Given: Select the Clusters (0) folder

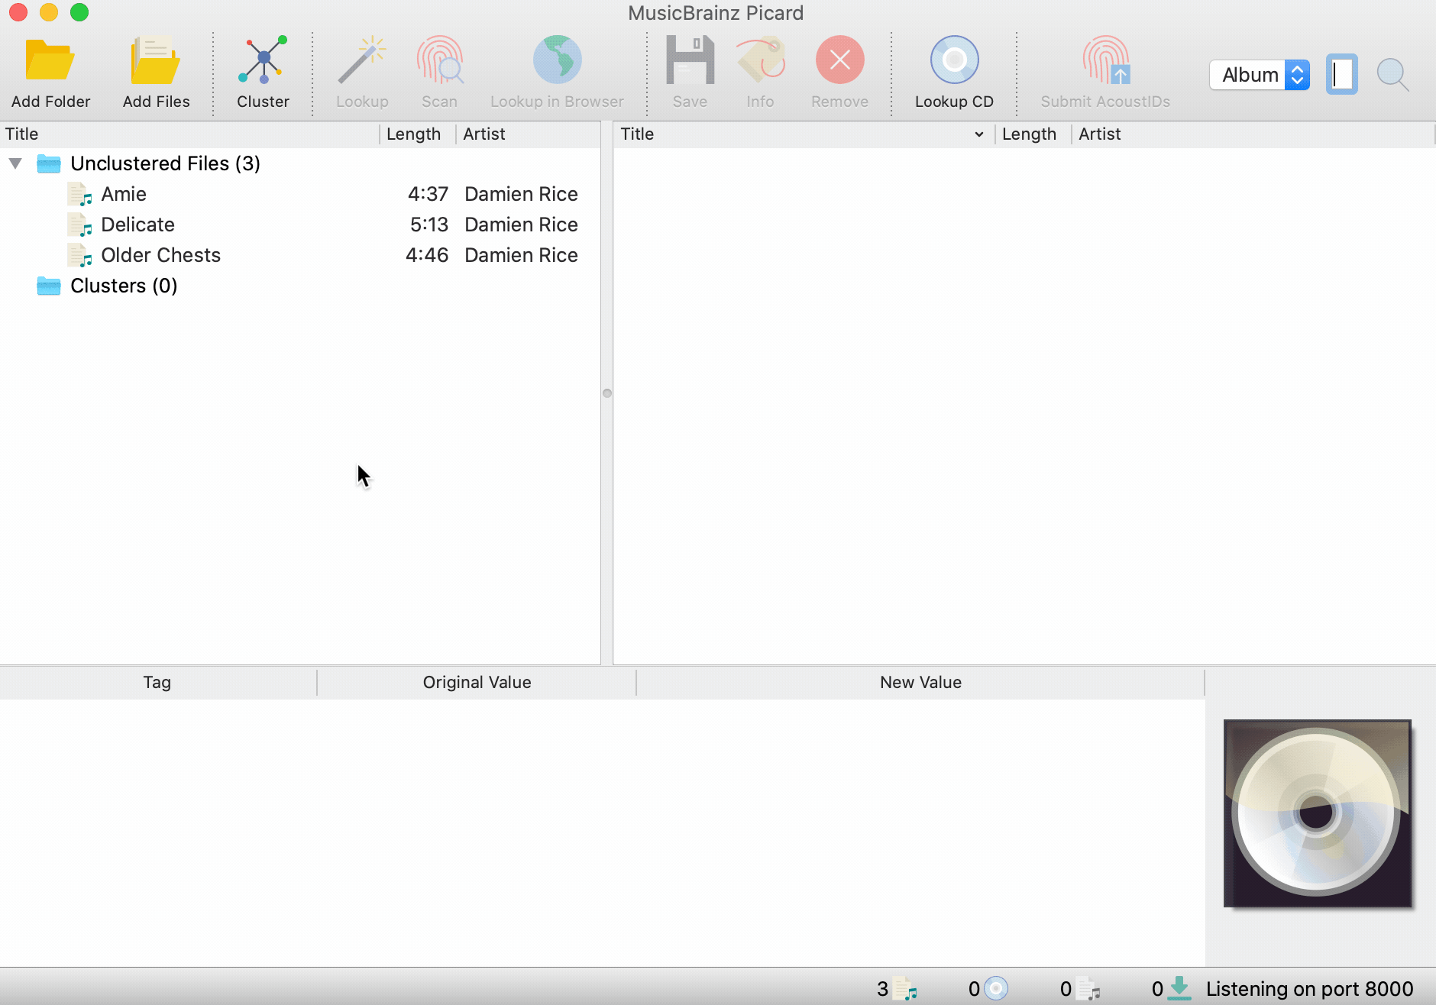Looking at the screenshot, I should 124,286.
